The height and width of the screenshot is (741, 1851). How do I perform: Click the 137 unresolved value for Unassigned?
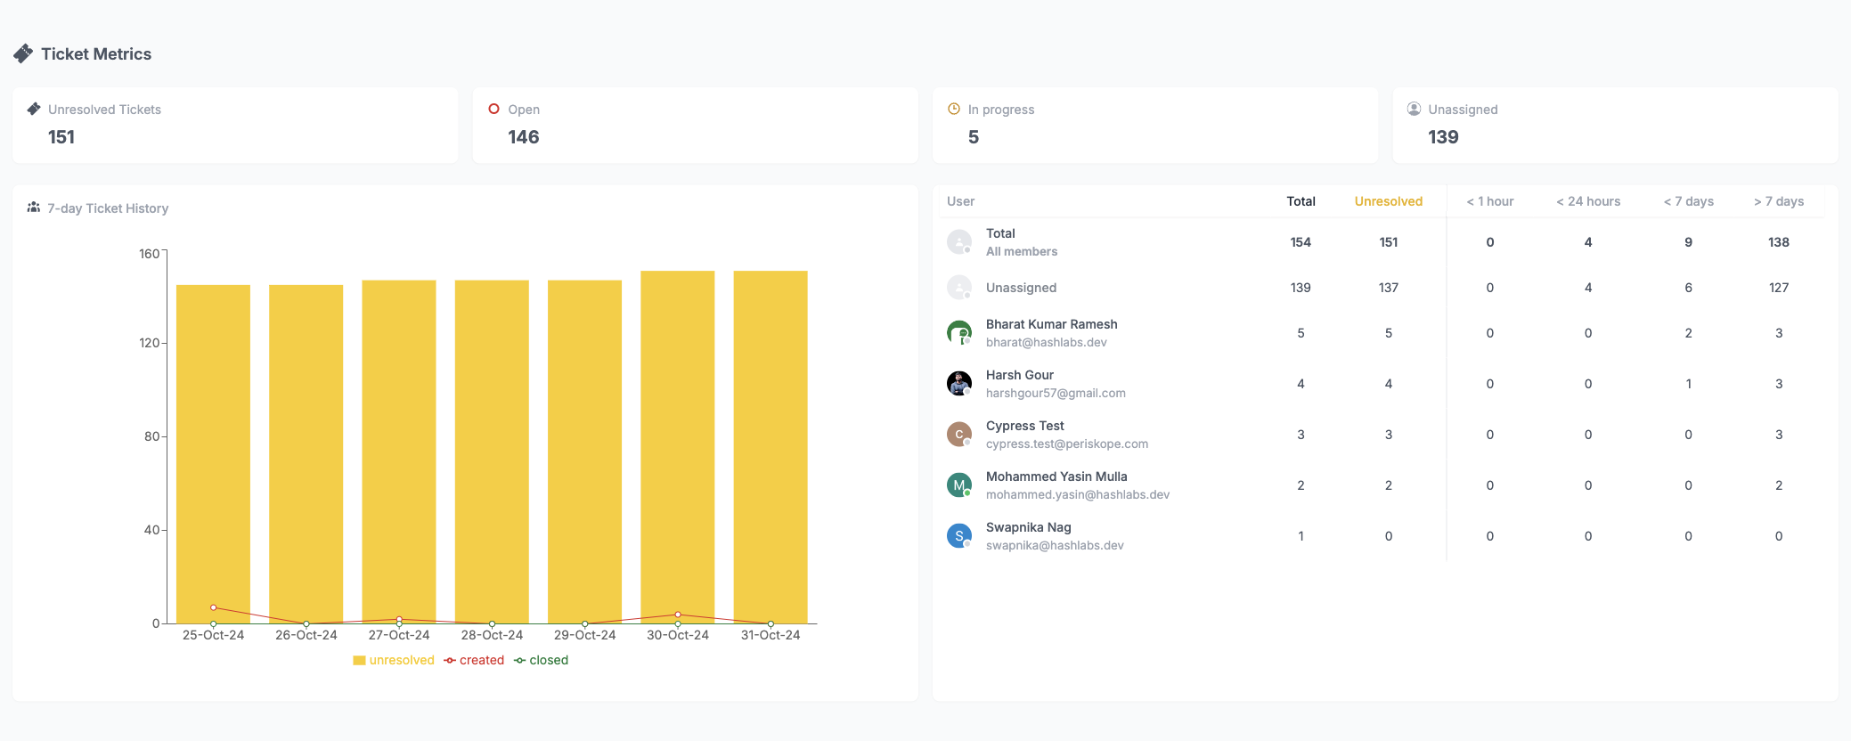point(1389,288)
